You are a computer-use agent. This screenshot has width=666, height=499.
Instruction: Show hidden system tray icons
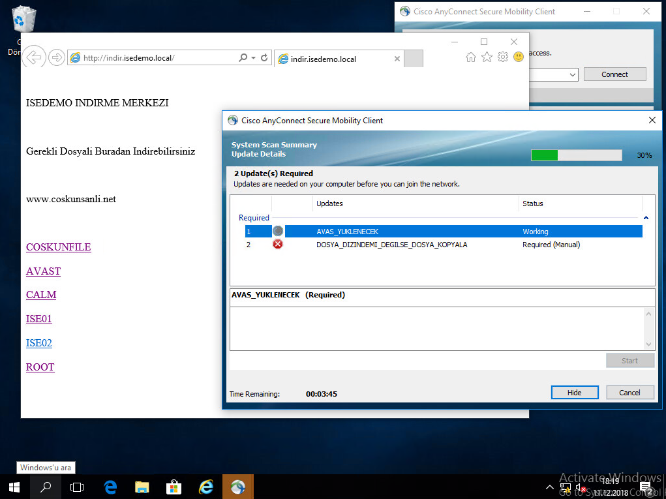pos(550,487)
